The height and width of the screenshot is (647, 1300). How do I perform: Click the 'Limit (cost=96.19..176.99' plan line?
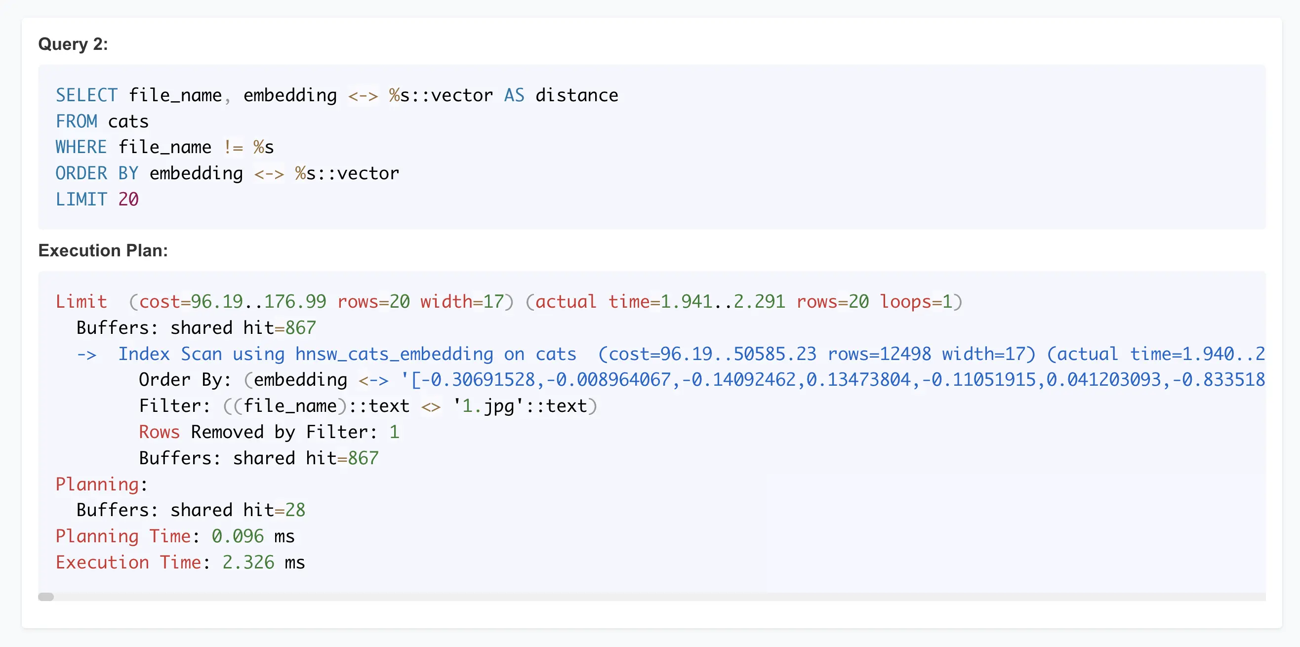[509, 301]
